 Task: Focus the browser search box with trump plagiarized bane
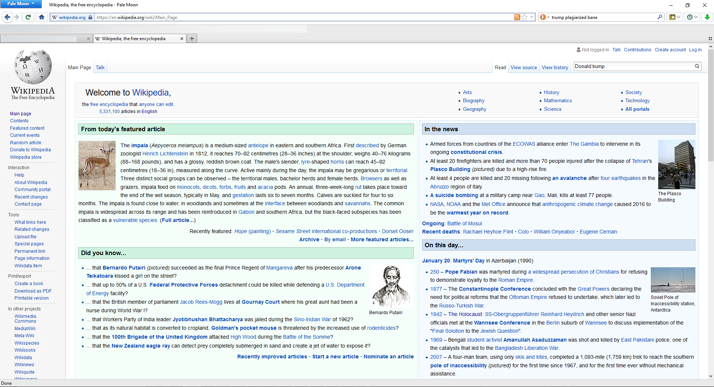[x=603, y=17]
